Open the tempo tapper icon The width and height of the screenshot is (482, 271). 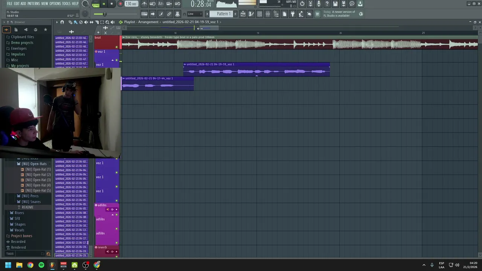click(301, 14)
